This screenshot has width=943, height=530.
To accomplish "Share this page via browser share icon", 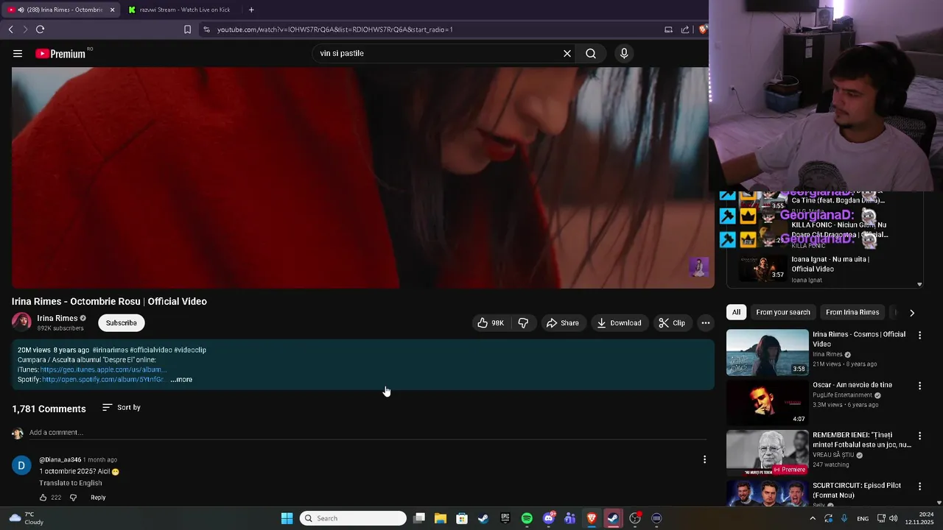I will tap(685, 29).
